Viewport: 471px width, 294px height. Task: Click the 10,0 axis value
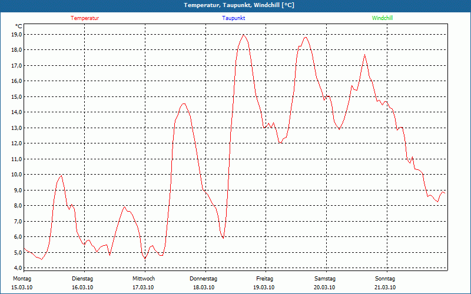pos(17,175)
